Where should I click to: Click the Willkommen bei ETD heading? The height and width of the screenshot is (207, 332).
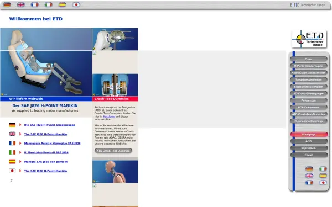(x=36, y=19)
